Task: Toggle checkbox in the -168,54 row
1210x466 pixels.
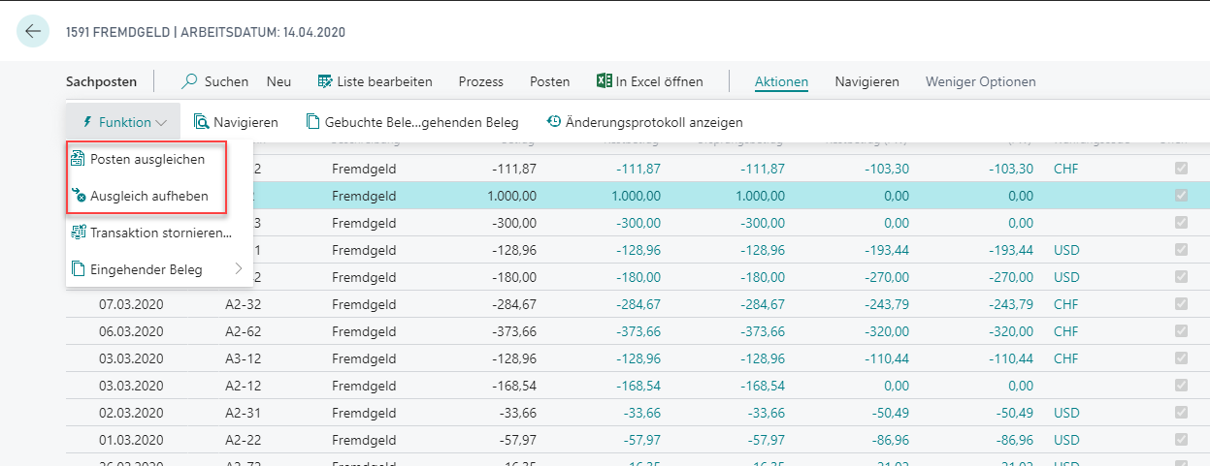Action: pyautogui.click(x=1180, y=386)
